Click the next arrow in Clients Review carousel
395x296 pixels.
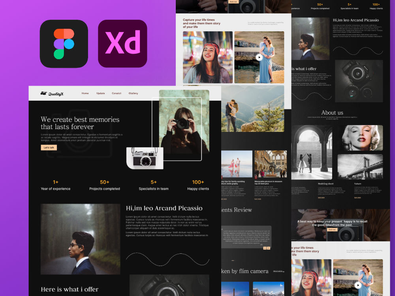269,248
